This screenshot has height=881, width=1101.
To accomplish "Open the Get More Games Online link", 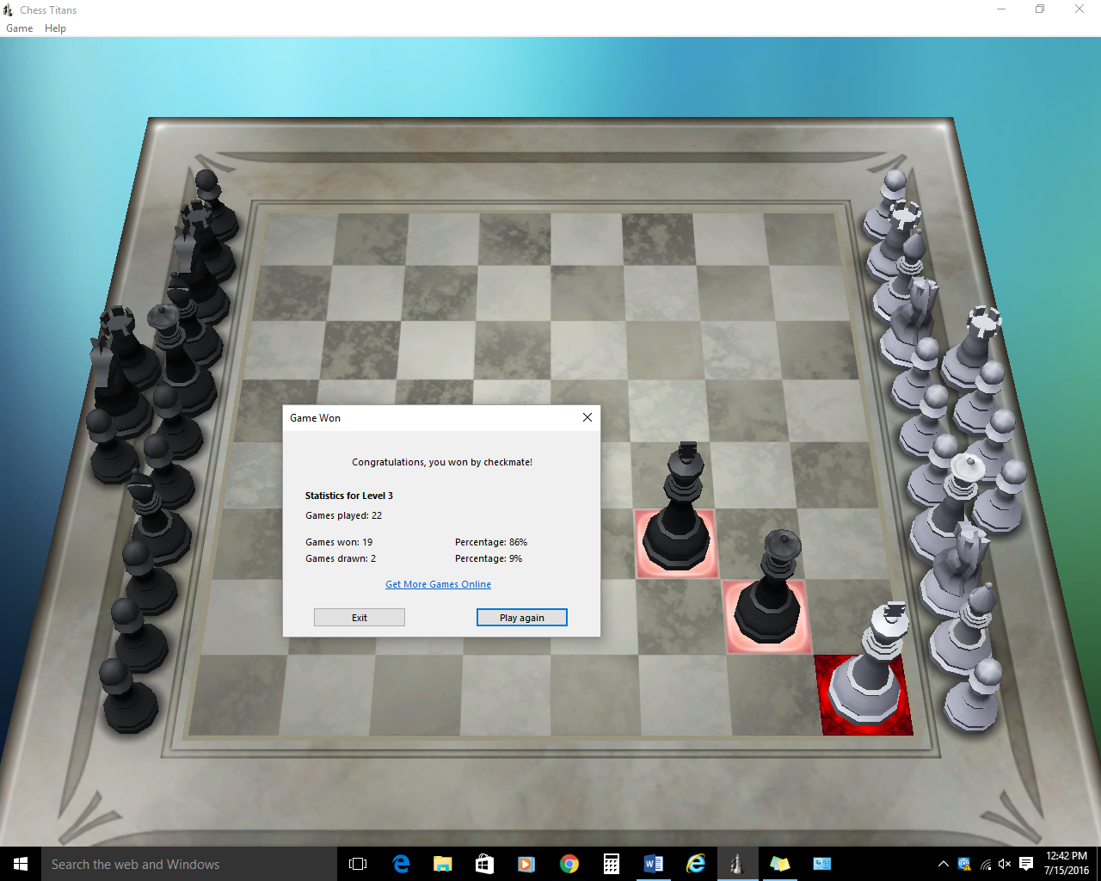I will point(439,584).
